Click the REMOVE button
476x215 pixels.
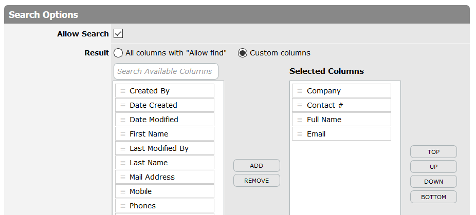pos(257,181)
